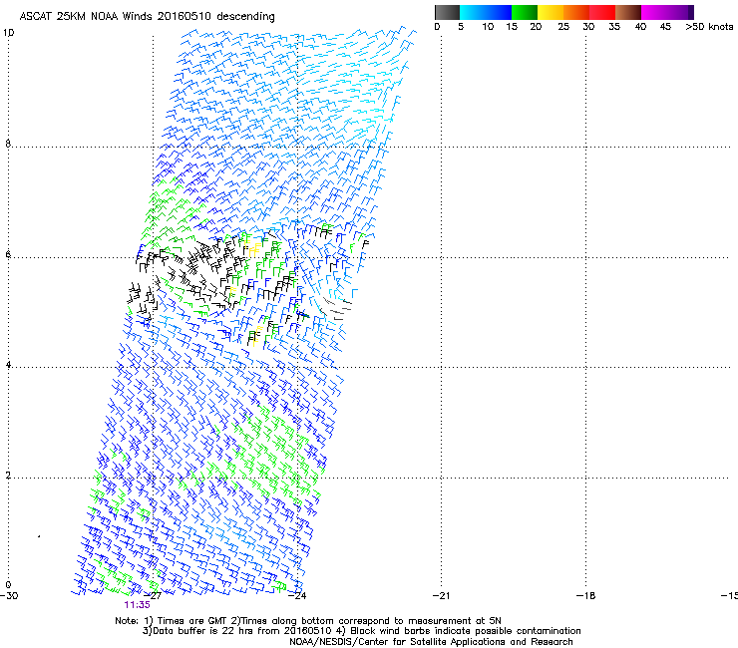
Task: Select the grey 0-5 knots legend segment
Action: tap(447, 12)
